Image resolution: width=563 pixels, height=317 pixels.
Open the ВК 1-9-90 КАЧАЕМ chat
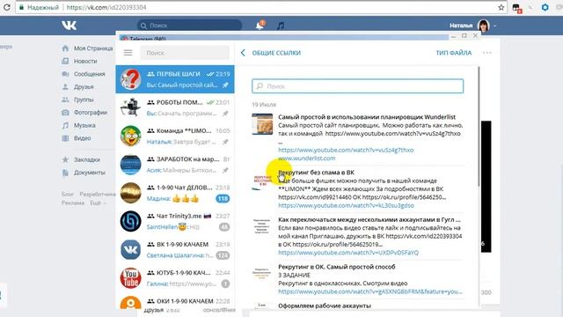[175, 249]
